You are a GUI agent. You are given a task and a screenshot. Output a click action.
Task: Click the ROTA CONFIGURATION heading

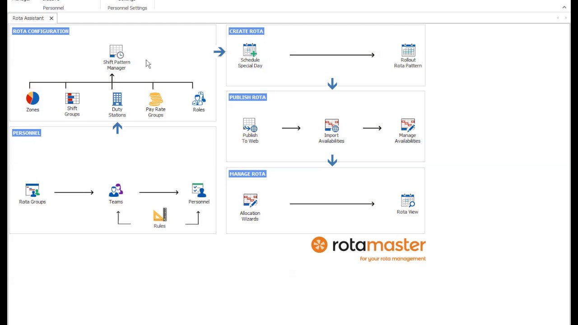tap(41, 31)
